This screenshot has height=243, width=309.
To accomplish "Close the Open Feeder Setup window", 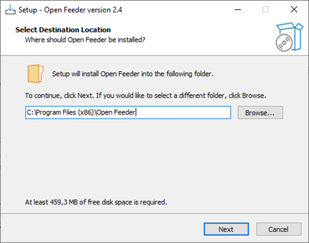I will pyautogui.click(x=294, y=10).
